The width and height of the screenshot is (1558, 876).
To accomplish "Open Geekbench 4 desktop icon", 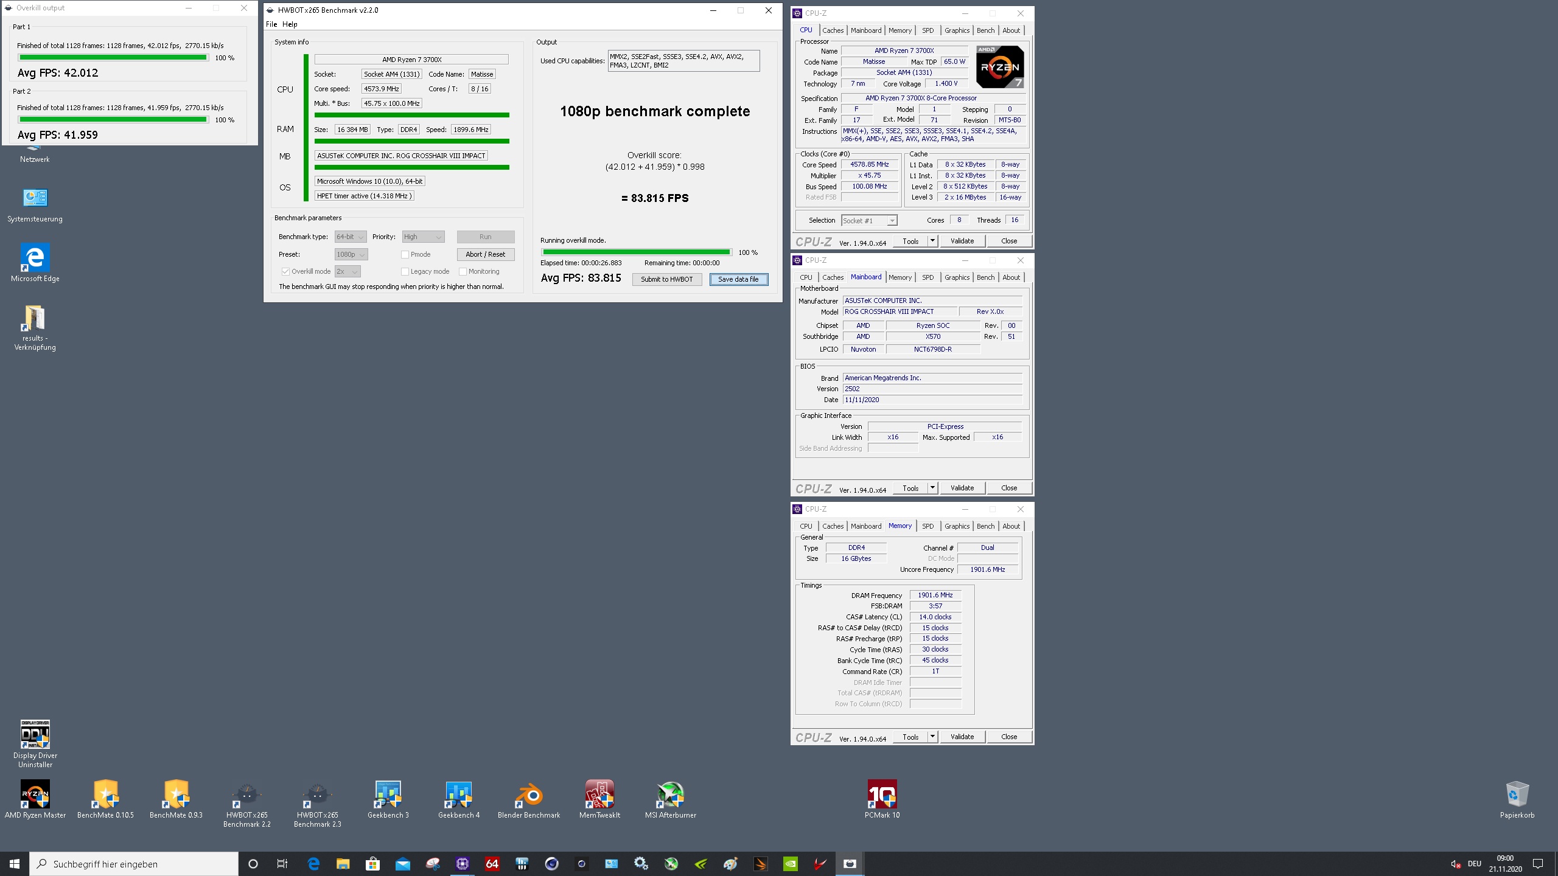I will coord(459,799).
